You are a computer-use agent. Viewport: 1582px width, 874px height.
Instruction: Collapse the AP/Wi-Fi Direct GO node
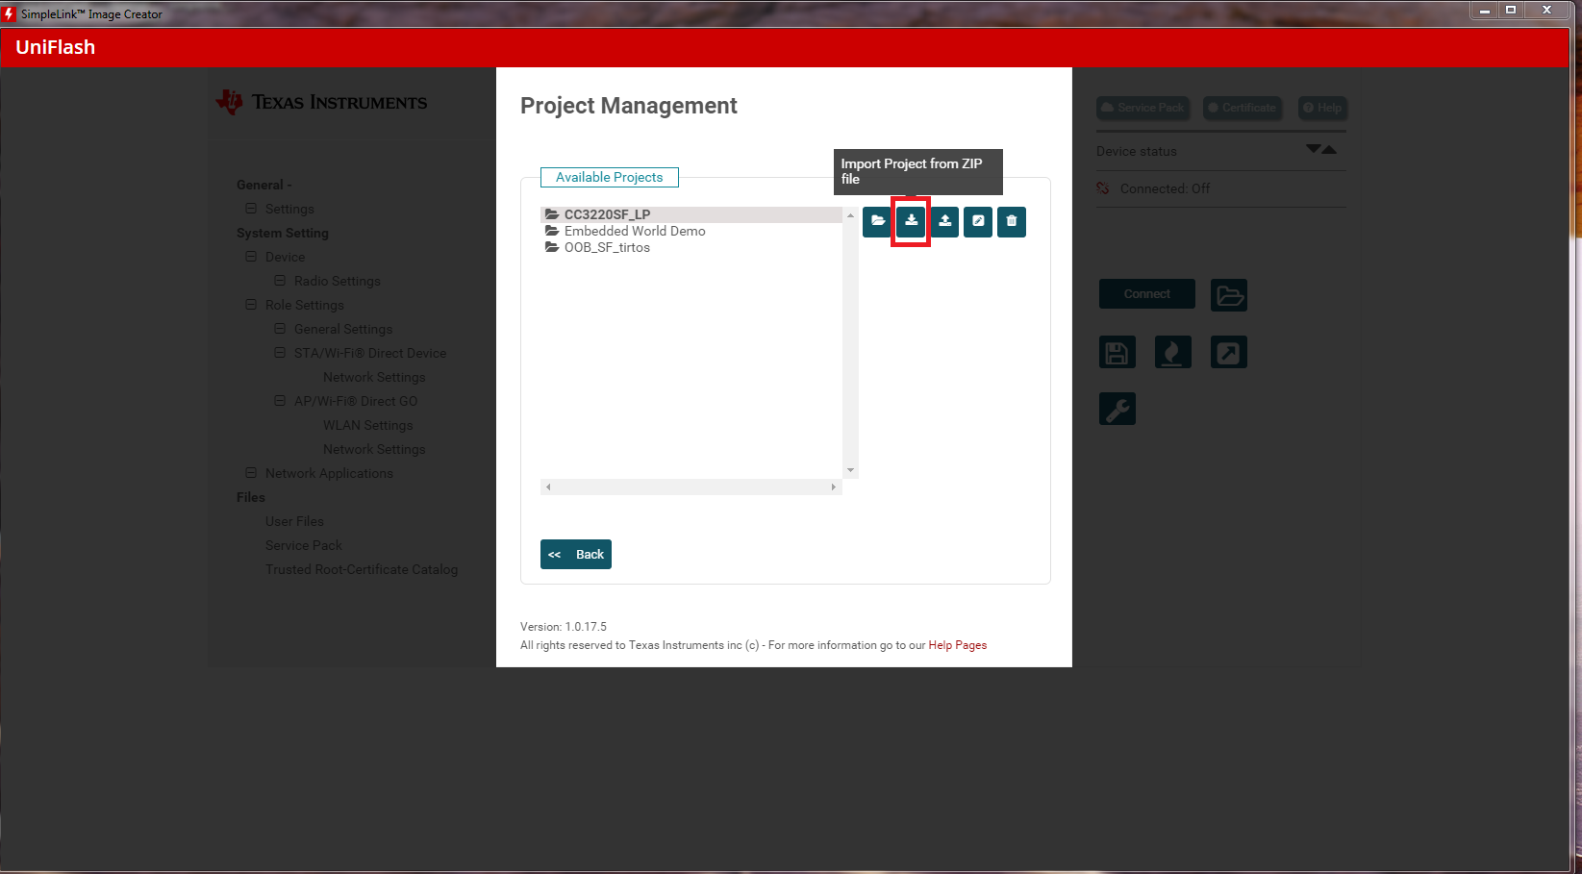pyautogui.click(x=280, y=401)
